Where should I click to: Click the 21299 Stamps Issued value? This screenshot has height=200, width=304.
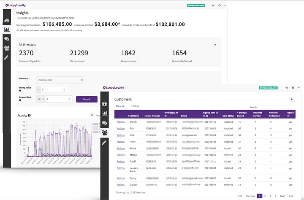(79, 53)
